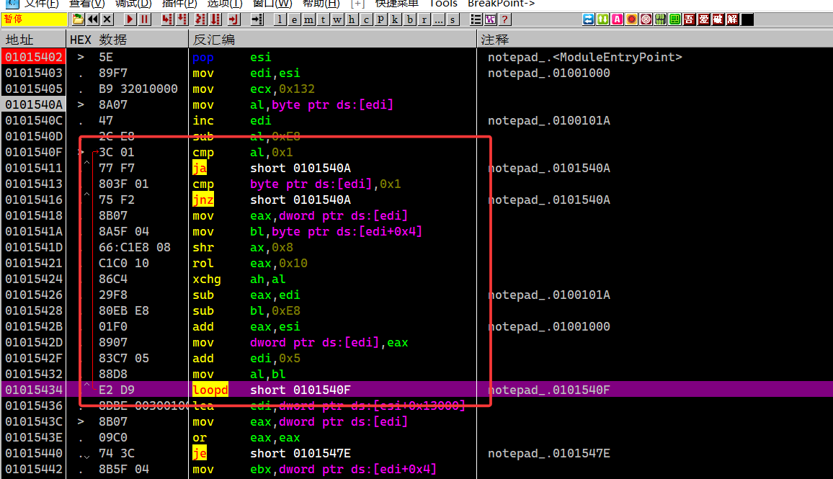Viewport: 833px width, 479px height.
Task: Open memory map with 'm' button
Action: tap(308, 19)
